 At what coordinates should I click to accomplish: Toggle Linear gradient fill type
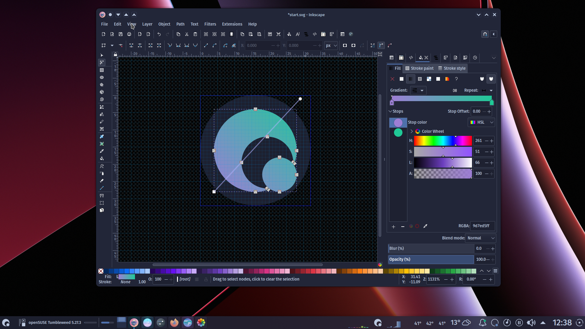[x=411, y=79]
